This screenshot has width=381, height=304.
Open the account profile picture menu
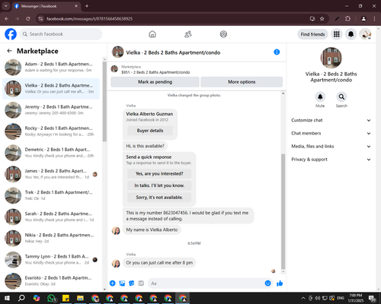pos(365,34)
